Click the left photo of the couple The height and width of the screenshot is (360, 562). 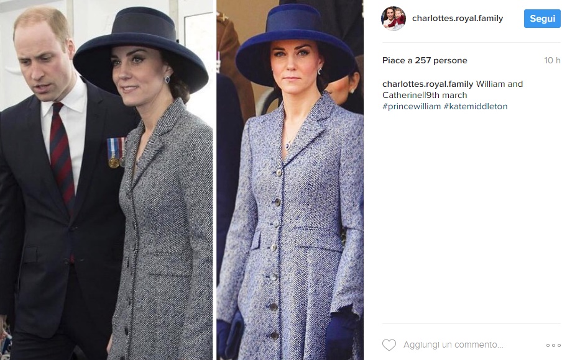click(106, 180)
